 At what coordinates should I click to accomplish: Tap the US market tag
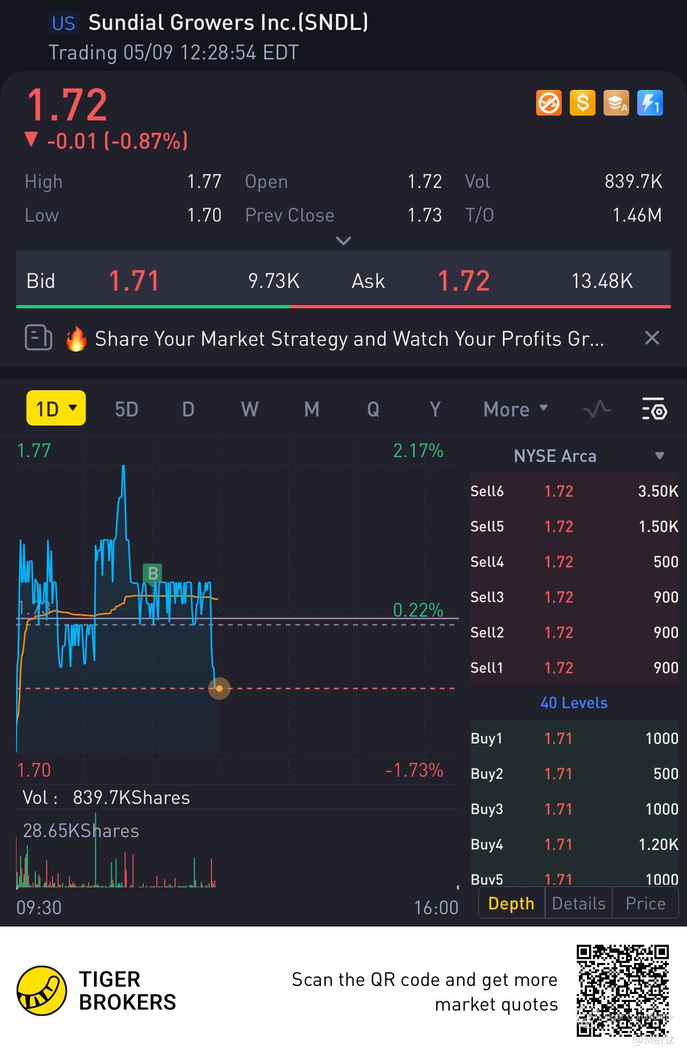pos(64,23)
